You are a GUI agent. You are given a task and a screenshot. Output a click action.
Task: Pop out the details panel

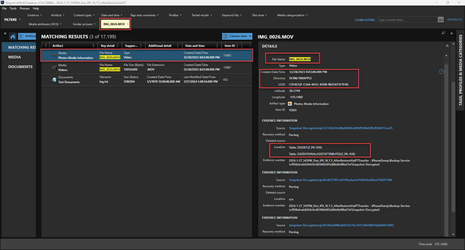coord(443,33)
